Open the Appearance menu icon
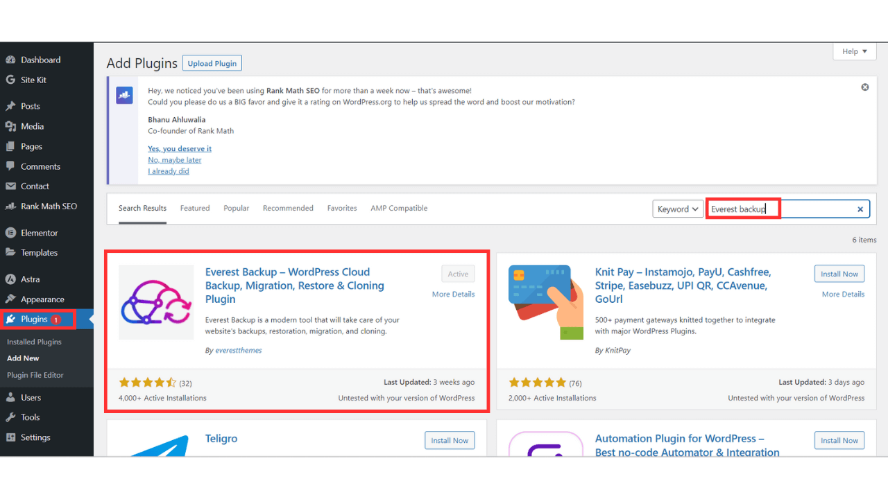This screenshot has width=888, height=499. 15,299
